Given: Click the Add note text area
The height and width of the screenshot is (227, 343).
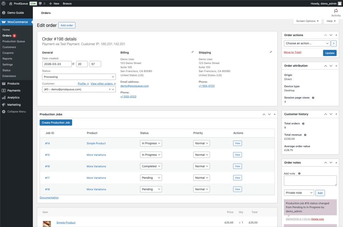Looking at the screenshot, I should (x=310, y=180).
